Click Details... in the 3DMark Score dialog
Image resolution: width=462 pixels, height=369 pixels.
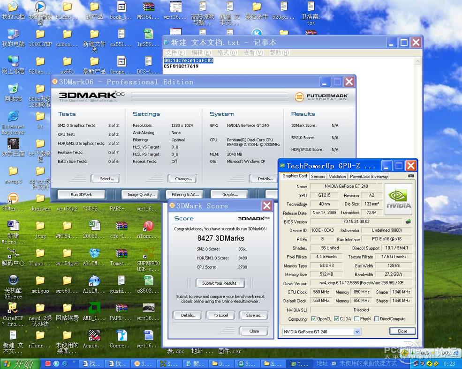coord(188,315)
